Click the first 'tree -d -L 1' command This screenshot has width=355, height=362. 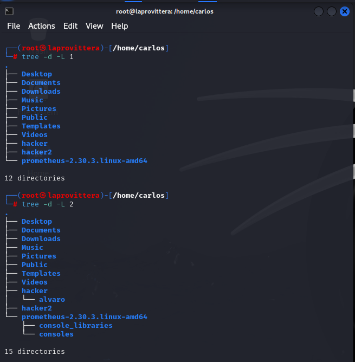48,57
